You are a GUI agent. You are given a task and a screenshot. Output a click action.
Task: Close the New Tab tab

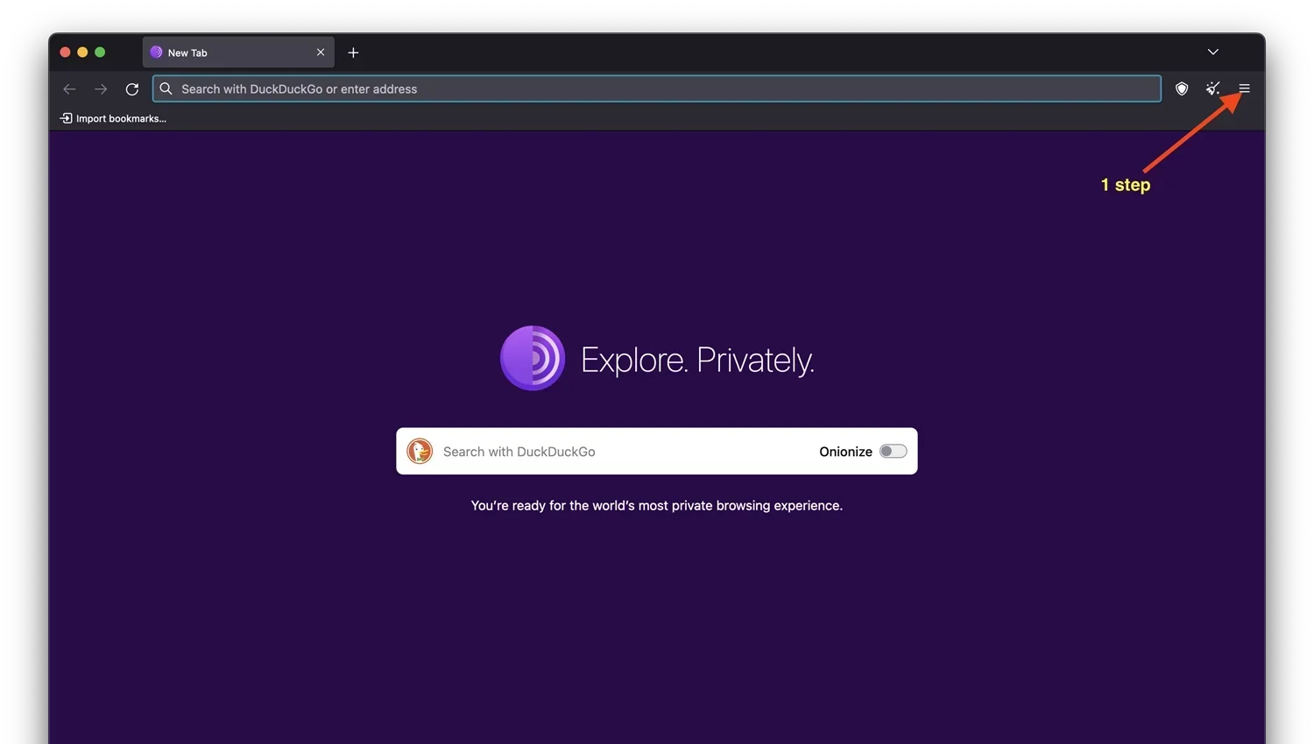coord(320,53)
